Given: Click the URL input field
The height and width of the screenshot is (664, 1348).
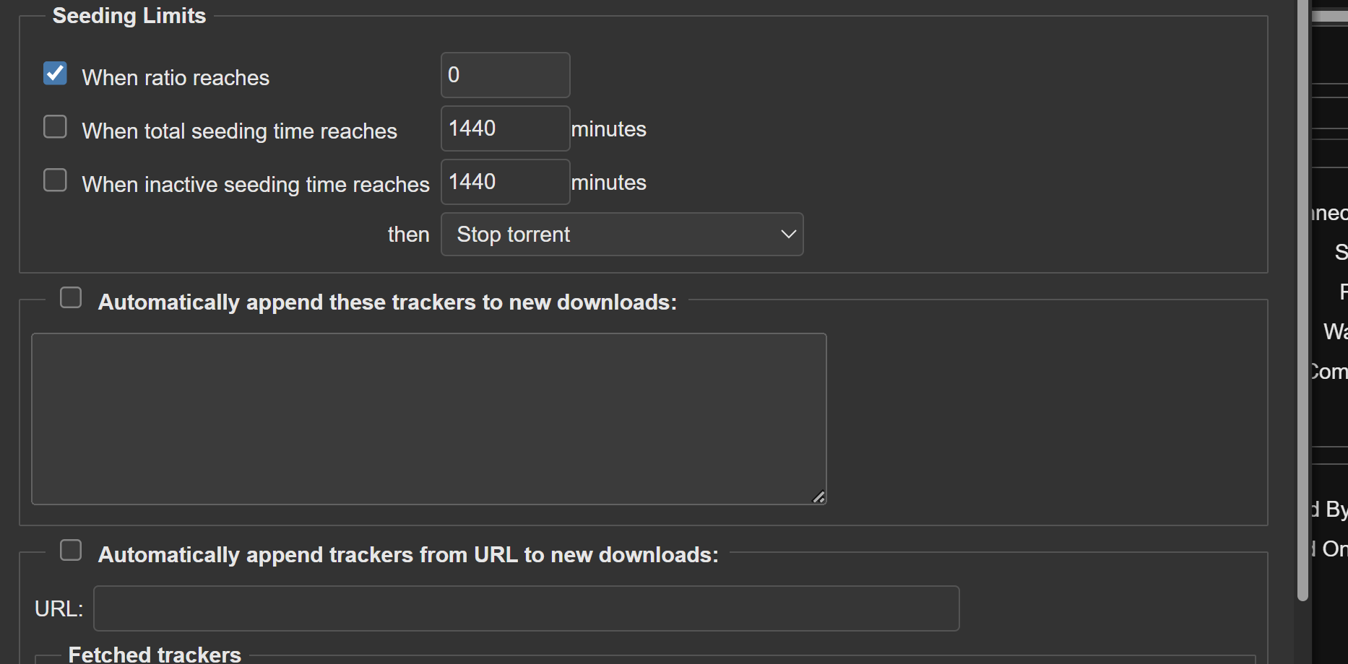Looking at the screenshot, I should (x=526, y=608).
